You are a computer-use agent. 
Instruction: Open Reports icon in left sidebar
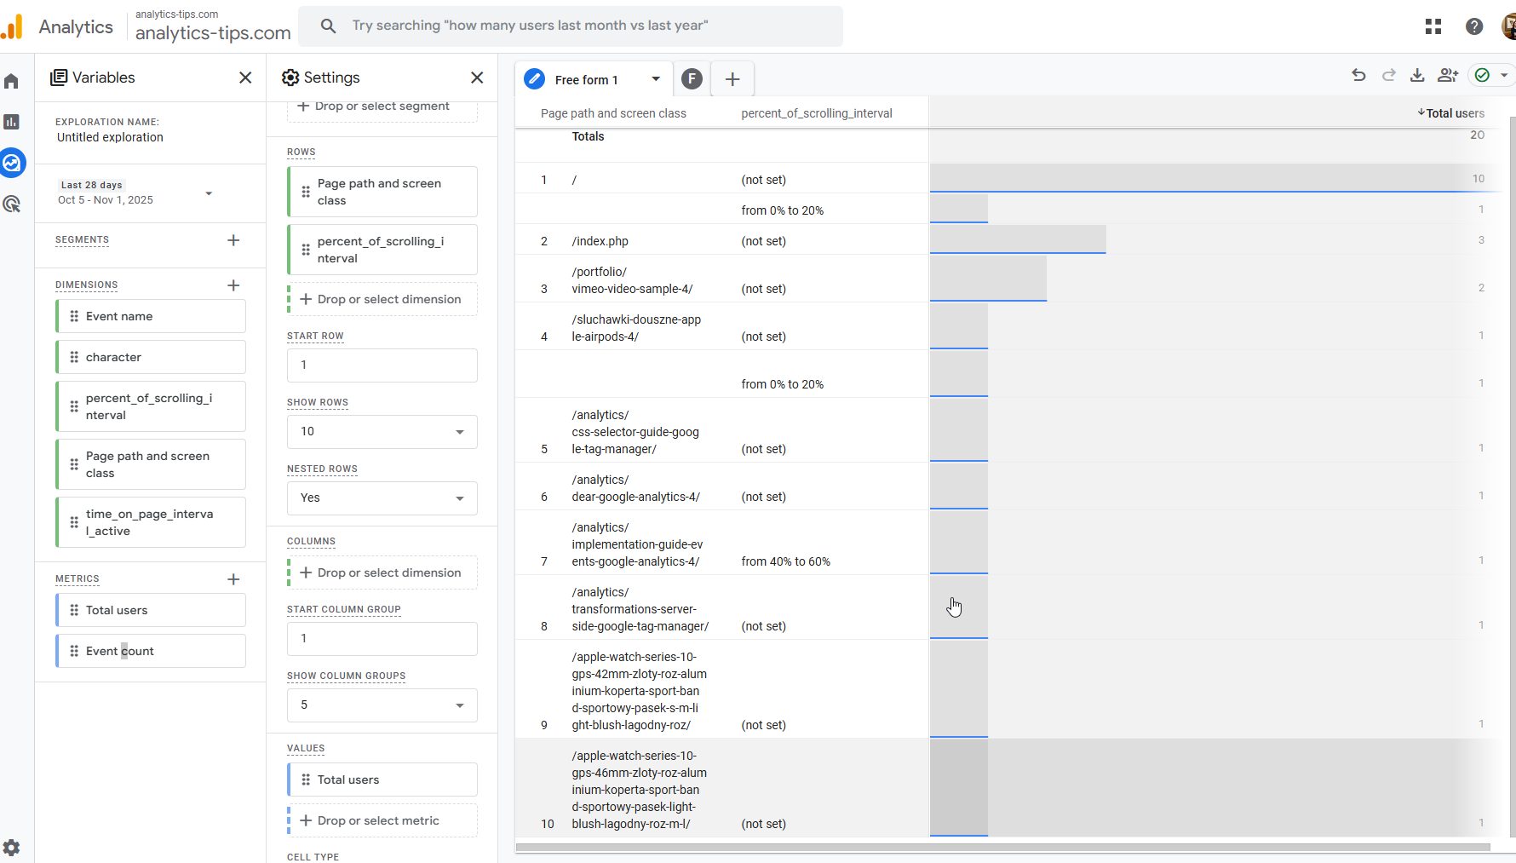point(12,122)
